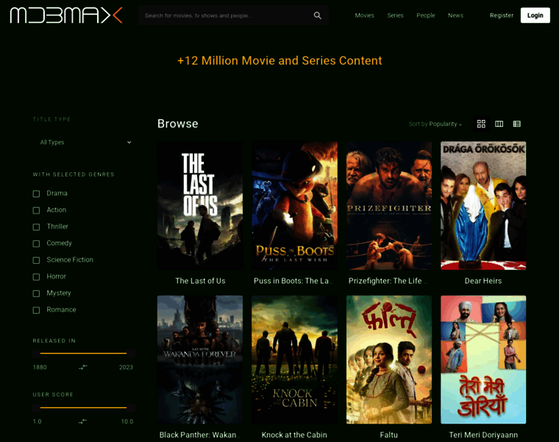Screen dimensions: 559x442
Task: Click the 'Browse' heading
Action: pos(177,124)
